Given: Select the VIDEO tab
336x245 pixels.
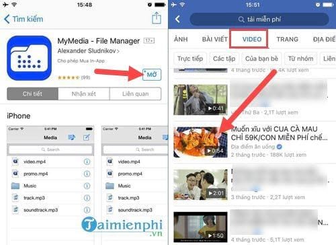Looking at the screenshot, I should pyautogui.click(x=252, y=39).
